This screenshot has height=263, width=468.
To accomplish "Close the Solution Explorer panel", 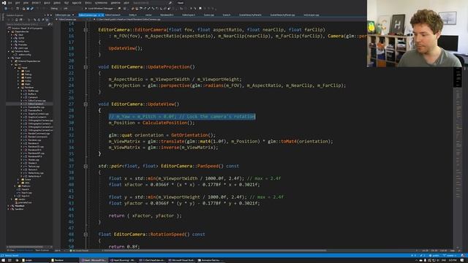I will pos(50,15).
